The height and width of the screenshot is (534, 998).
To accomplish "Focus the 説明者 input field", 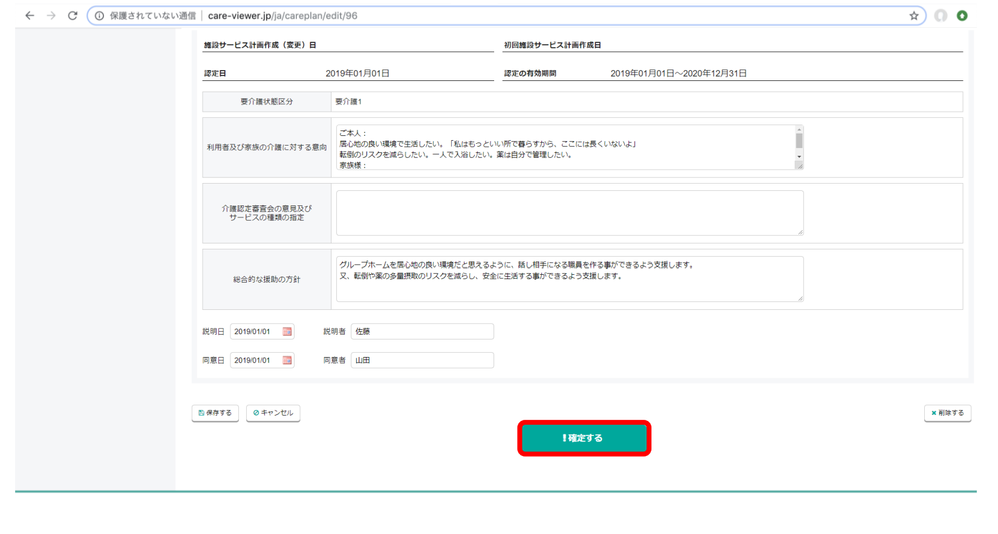I will (x=422, y=332).
